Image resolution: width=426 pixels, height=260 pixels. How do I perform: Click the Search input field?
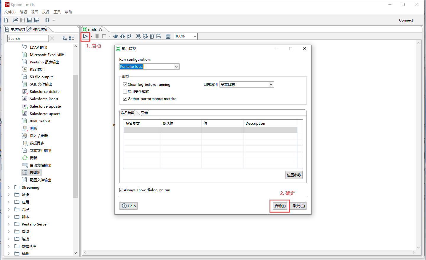pyautogui.click(x=28, y=38)
